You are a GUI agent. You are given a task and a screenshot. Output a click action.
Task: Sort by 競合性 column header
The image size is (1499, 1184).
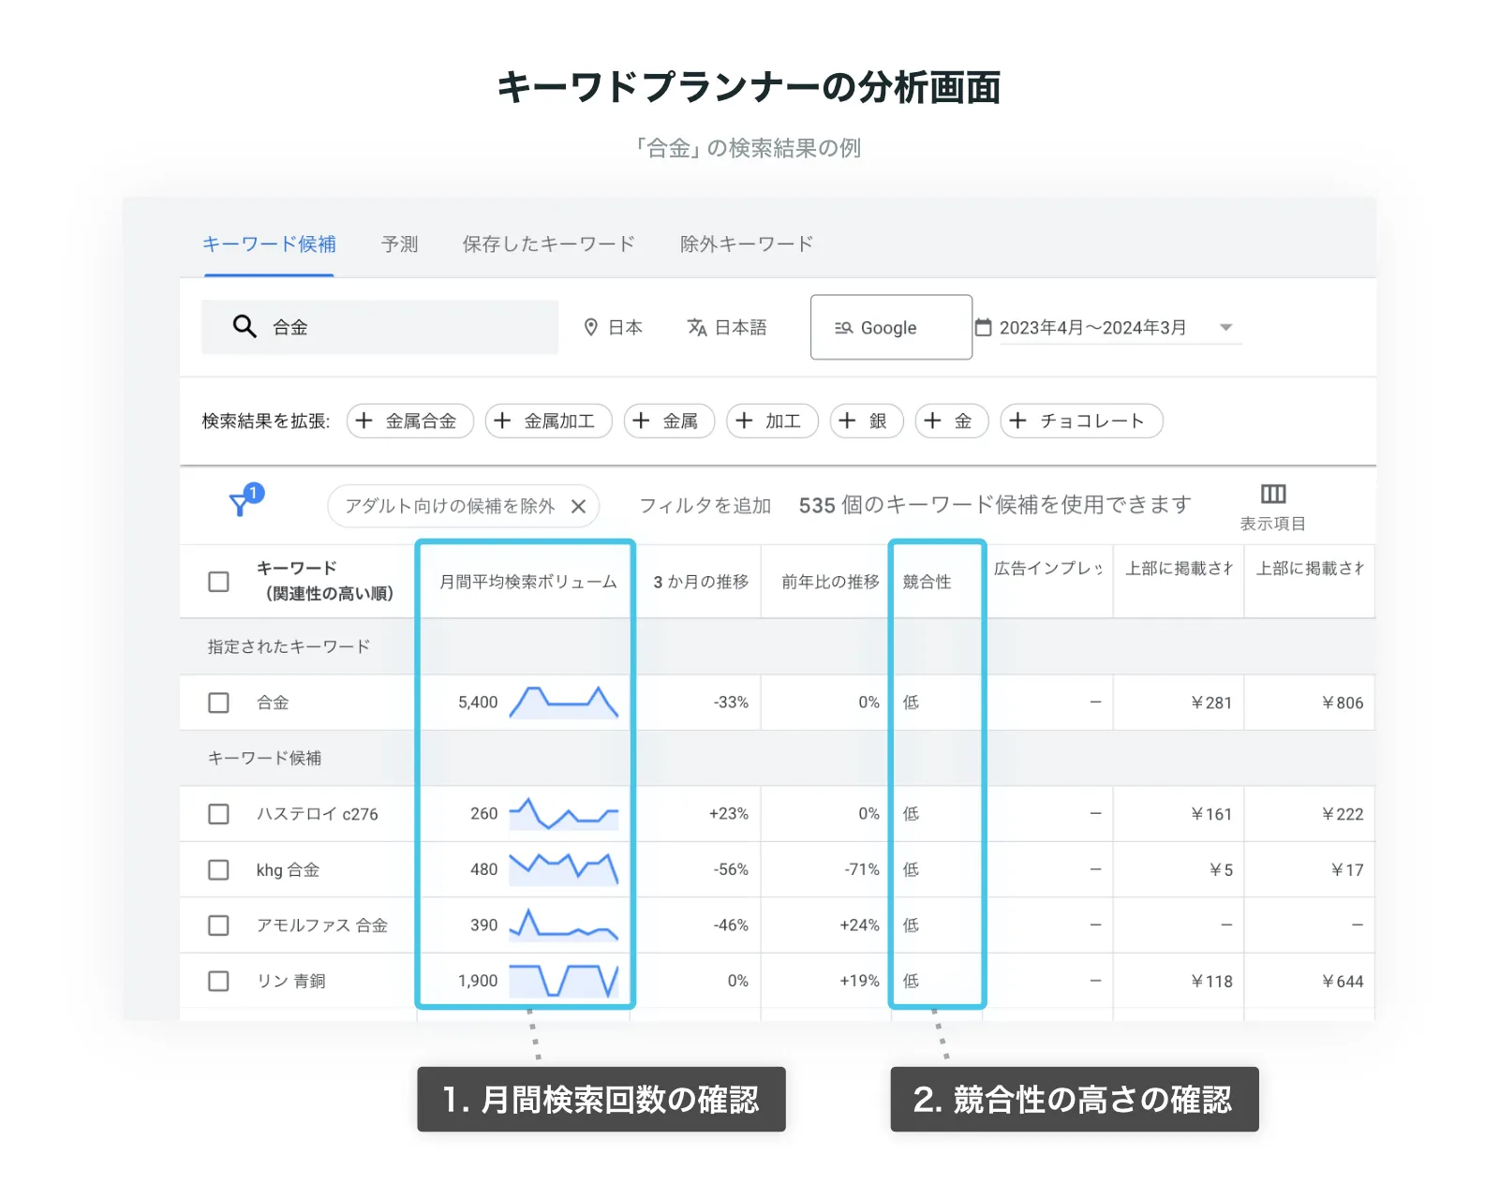928,582
